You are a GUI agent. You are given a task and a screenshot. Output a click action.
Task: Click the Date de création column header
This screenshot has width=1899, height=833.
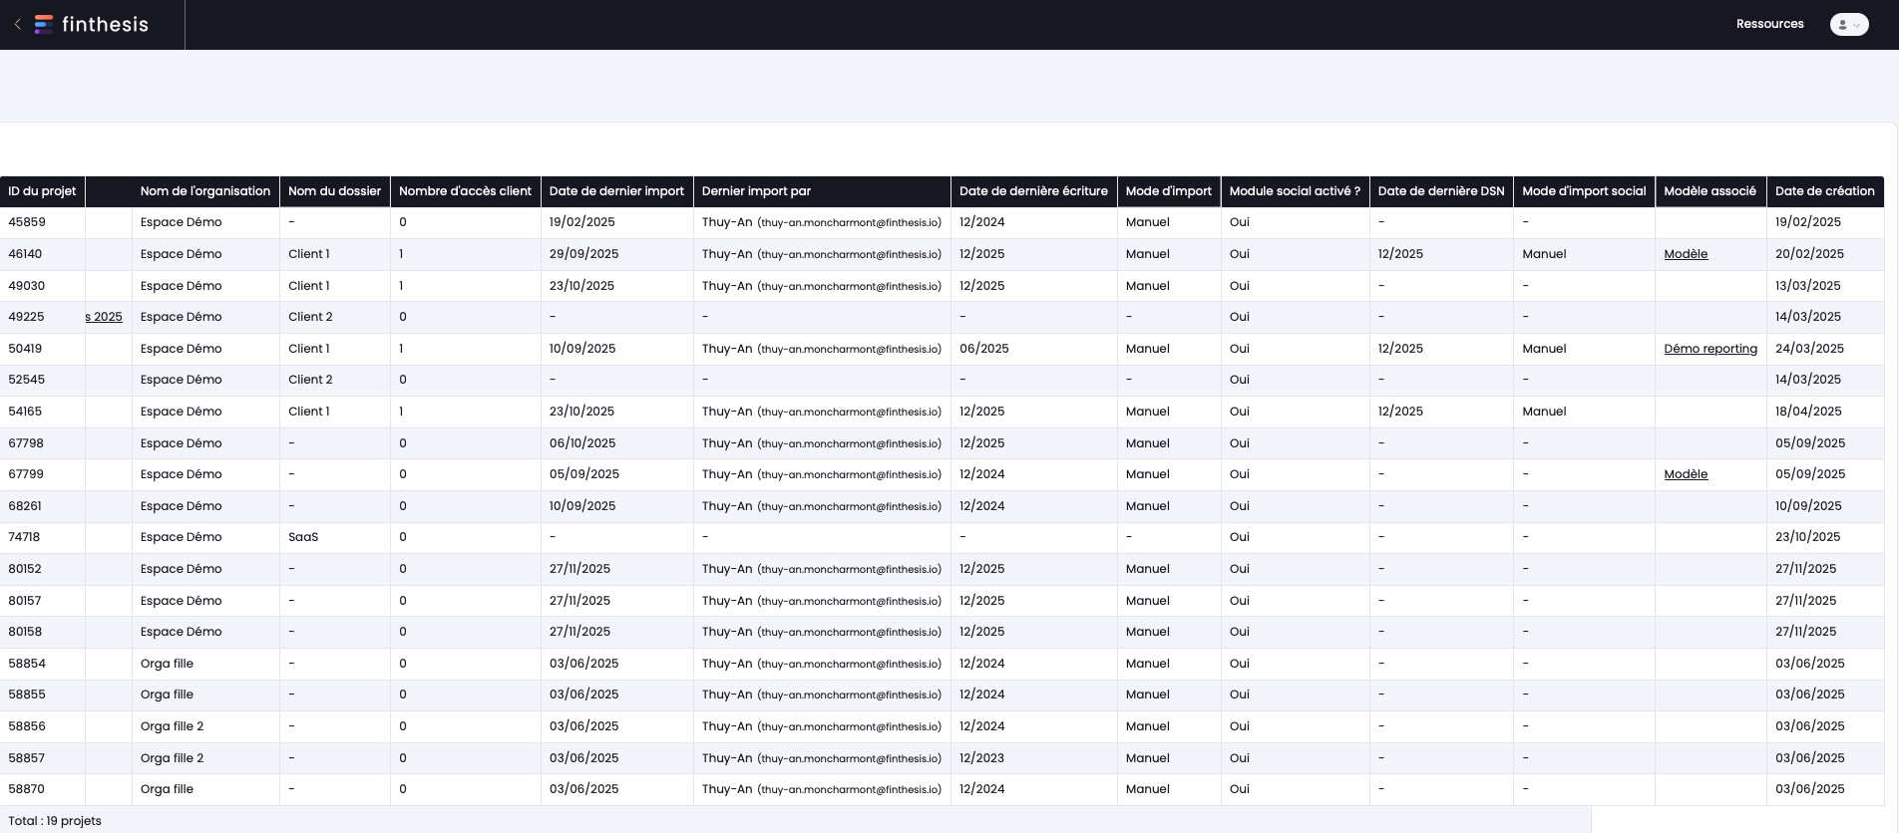click(x=1824, y=191)
